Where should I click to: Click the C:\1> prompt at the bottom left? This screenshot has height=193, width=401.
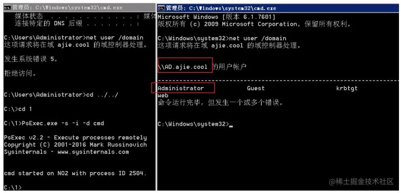(13, 188)
